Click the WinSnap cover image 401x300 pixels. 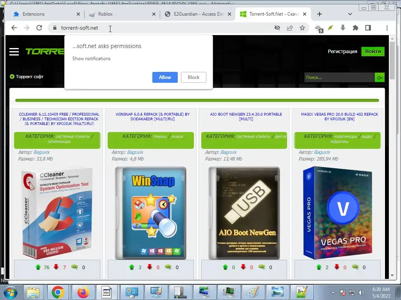[151, 213]
